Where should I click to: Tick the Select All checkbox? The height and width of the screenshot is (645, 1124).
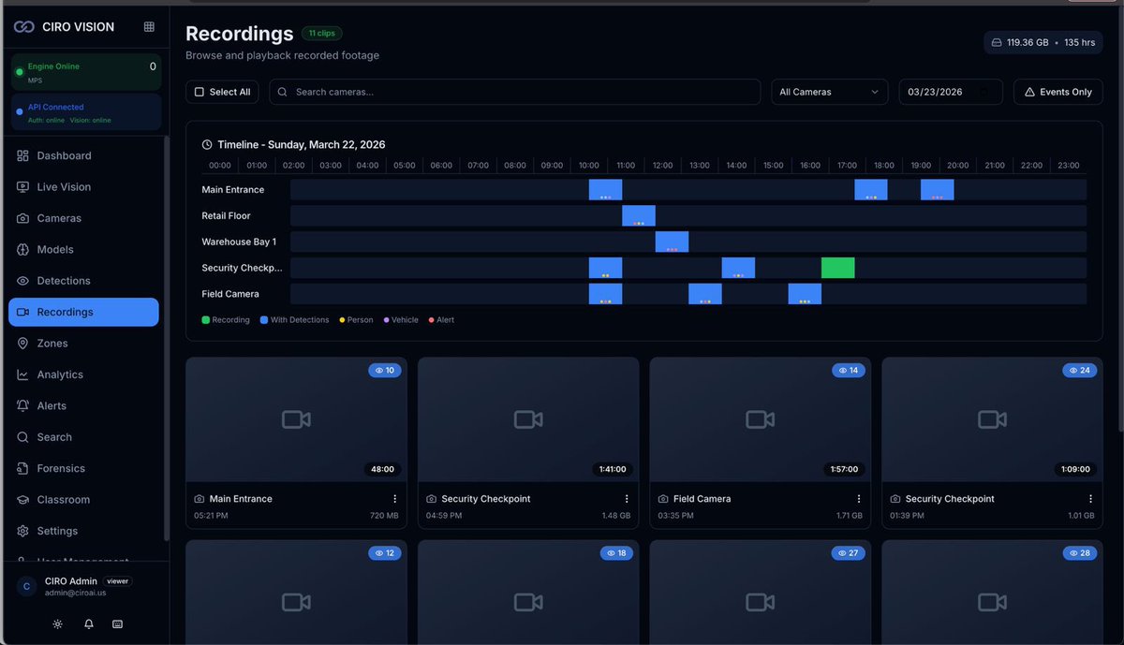199,92
